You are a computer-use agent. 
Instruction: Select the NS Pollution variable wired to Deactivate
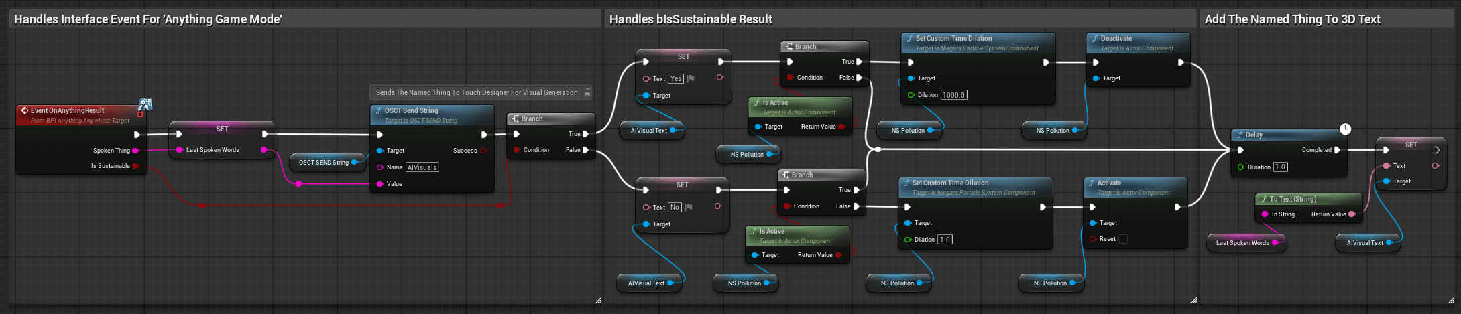point(1053,131)
